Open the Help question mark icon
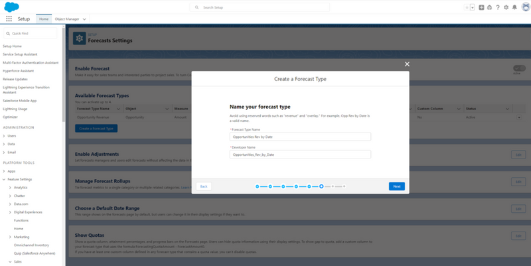 497,7
